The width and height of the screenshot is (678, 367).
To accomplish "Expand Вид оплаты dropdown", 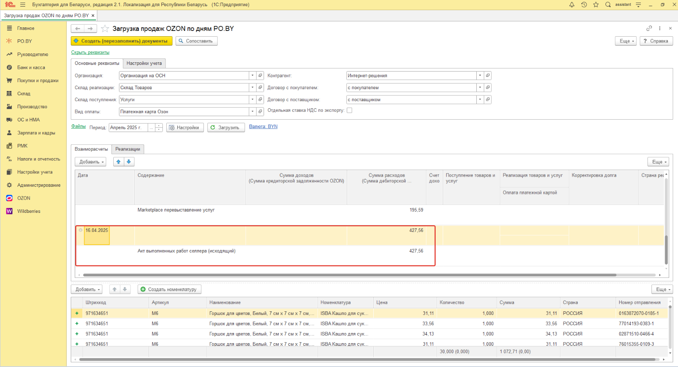I will [252, 112].
